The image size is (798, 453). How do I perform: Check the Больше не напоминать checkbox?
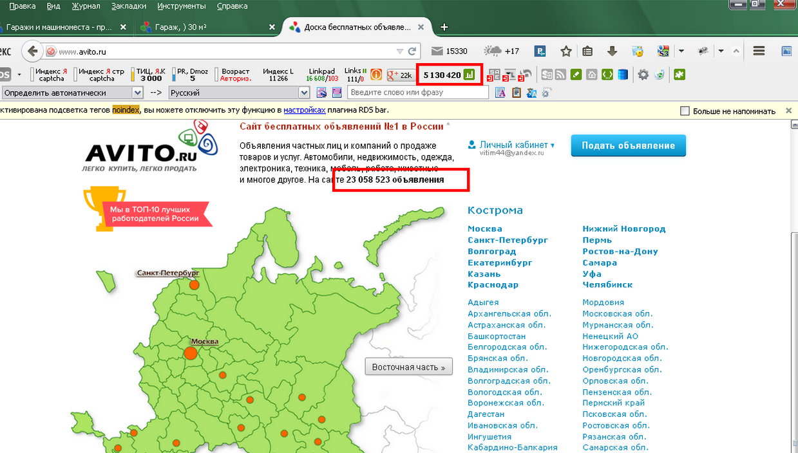[x=685, y=111]
